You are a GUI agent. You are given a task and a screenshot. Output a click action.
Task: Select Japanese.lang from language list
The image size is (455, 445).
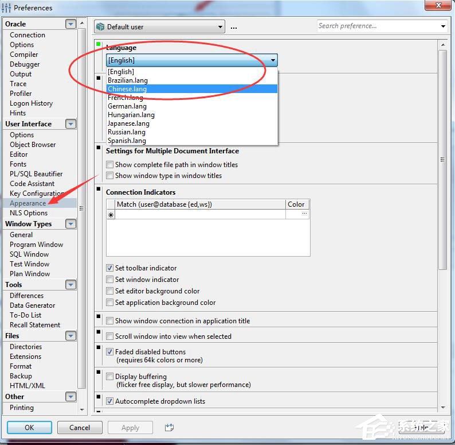point(192,123)
